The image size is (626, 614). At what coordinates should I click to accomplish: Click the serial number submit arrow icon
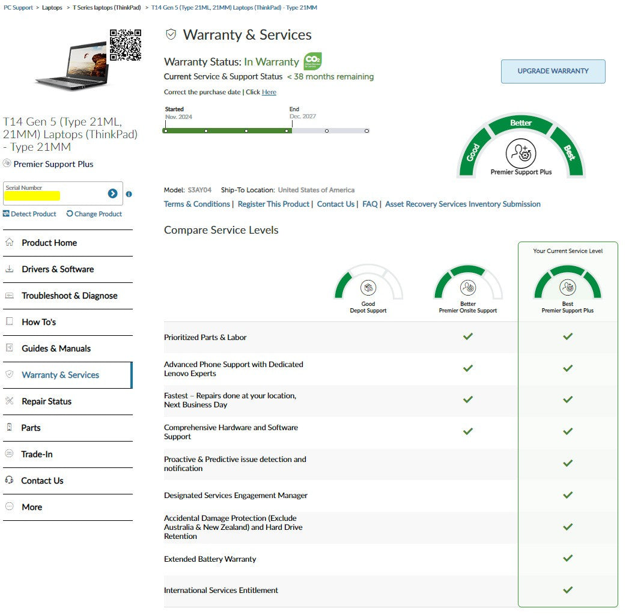(x=112, y=193)
